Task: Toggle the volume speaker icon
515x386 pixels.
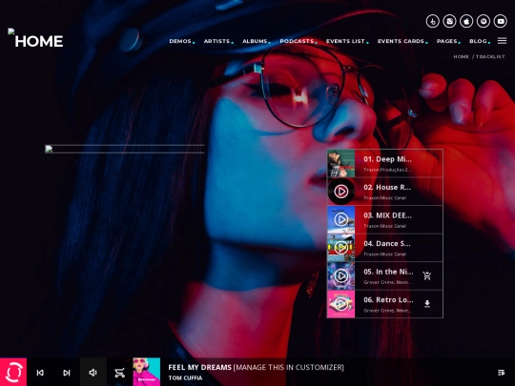Action: (x=93, y=373)
